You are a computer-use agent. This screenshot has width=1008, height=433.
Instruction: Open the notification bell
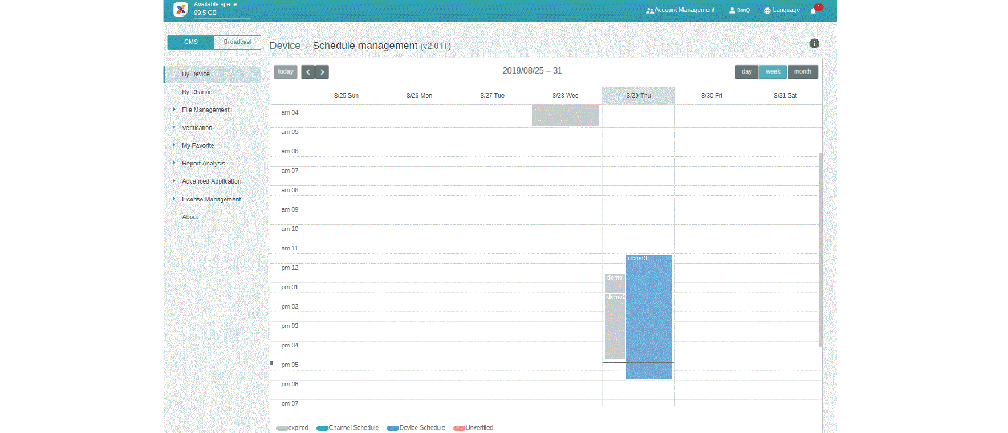point(813,11)
